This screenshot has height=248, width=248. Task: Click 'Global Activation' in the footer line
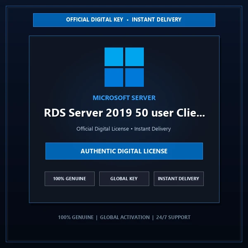[x=125, y=217]
